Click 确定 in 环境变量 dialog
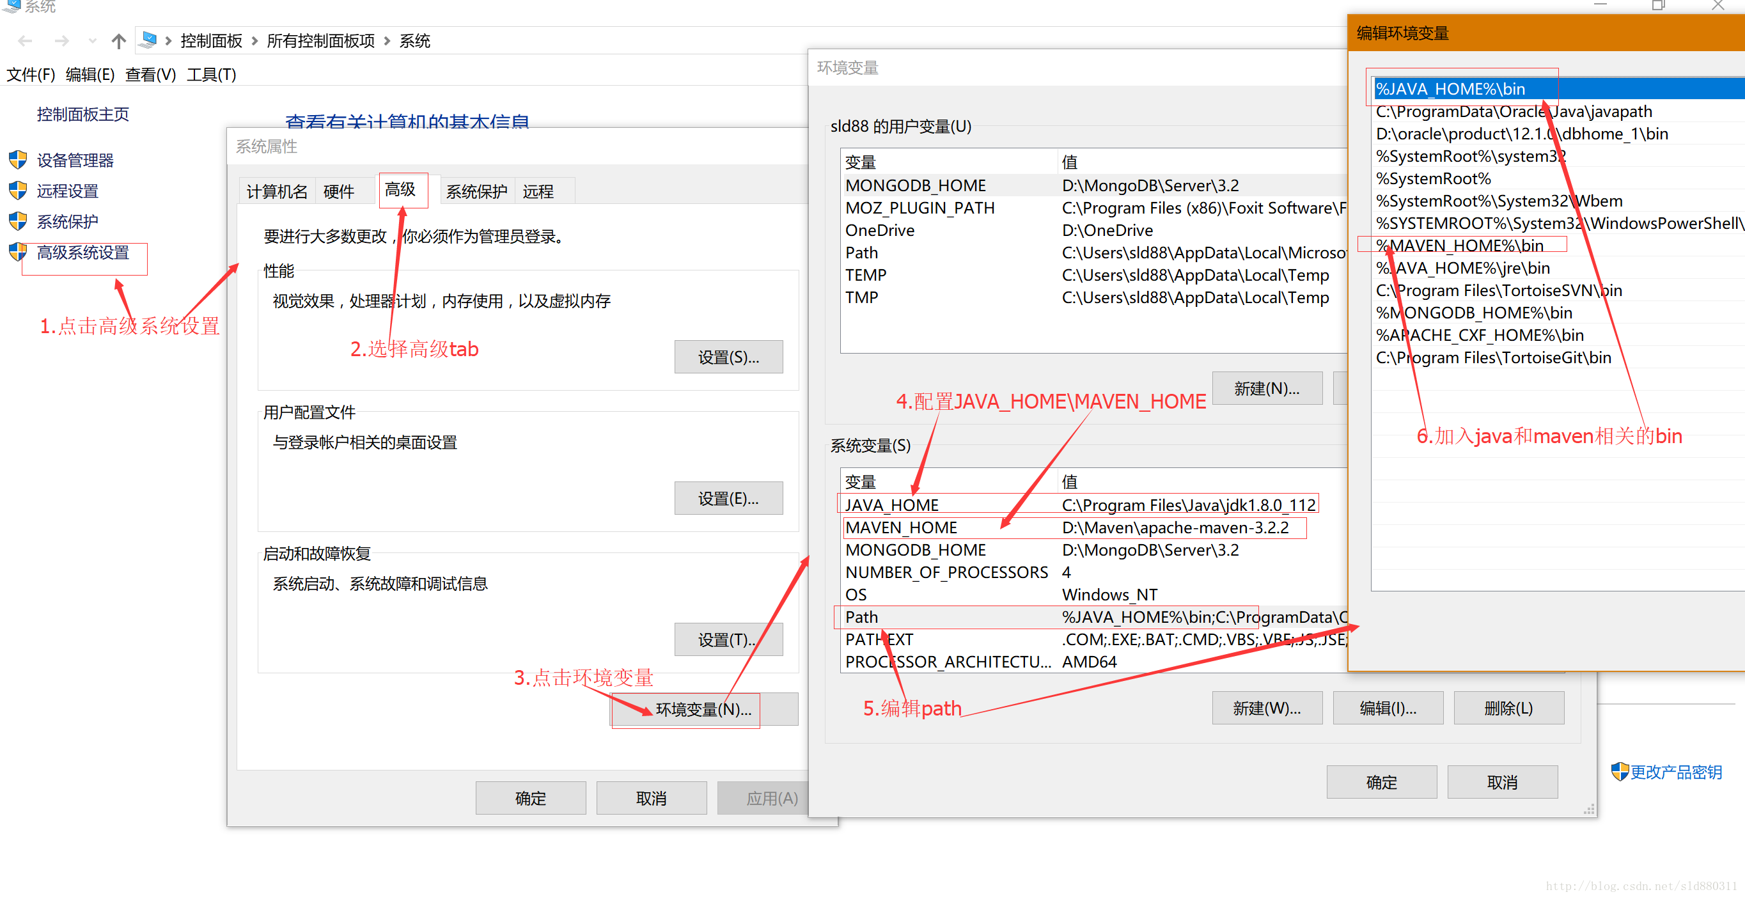This screenshot has height=899, width=1745. click(1381, 783)
